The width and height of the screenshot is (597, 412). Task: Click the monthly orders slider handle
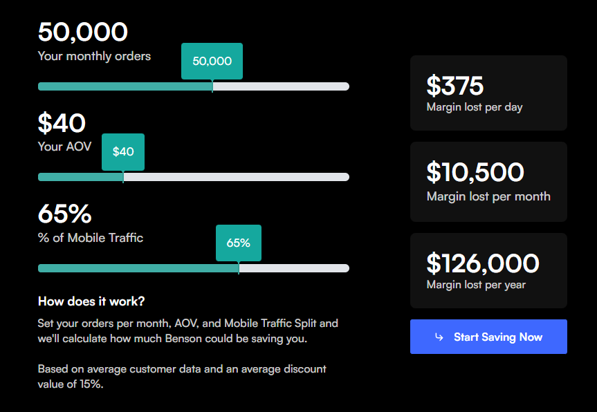click(x=212, y=86)
